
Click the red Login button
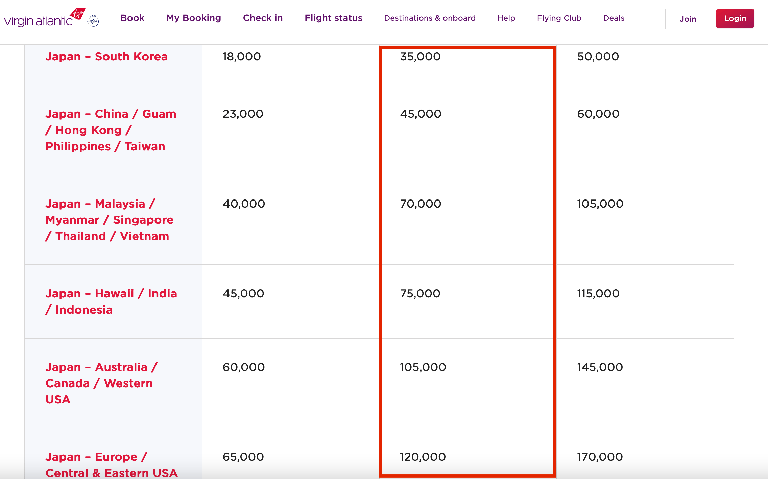pos(735,19)
